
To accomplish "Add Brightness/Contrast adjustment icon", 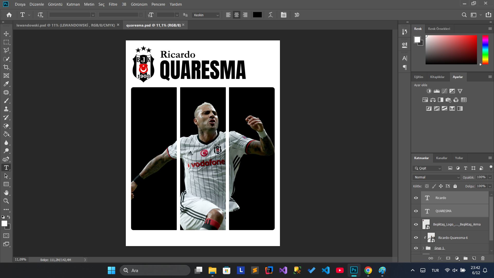I will 429,91.
